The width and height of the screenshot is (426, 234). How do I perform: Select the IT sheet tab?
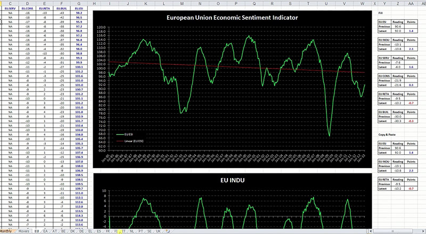pos(124,231)
